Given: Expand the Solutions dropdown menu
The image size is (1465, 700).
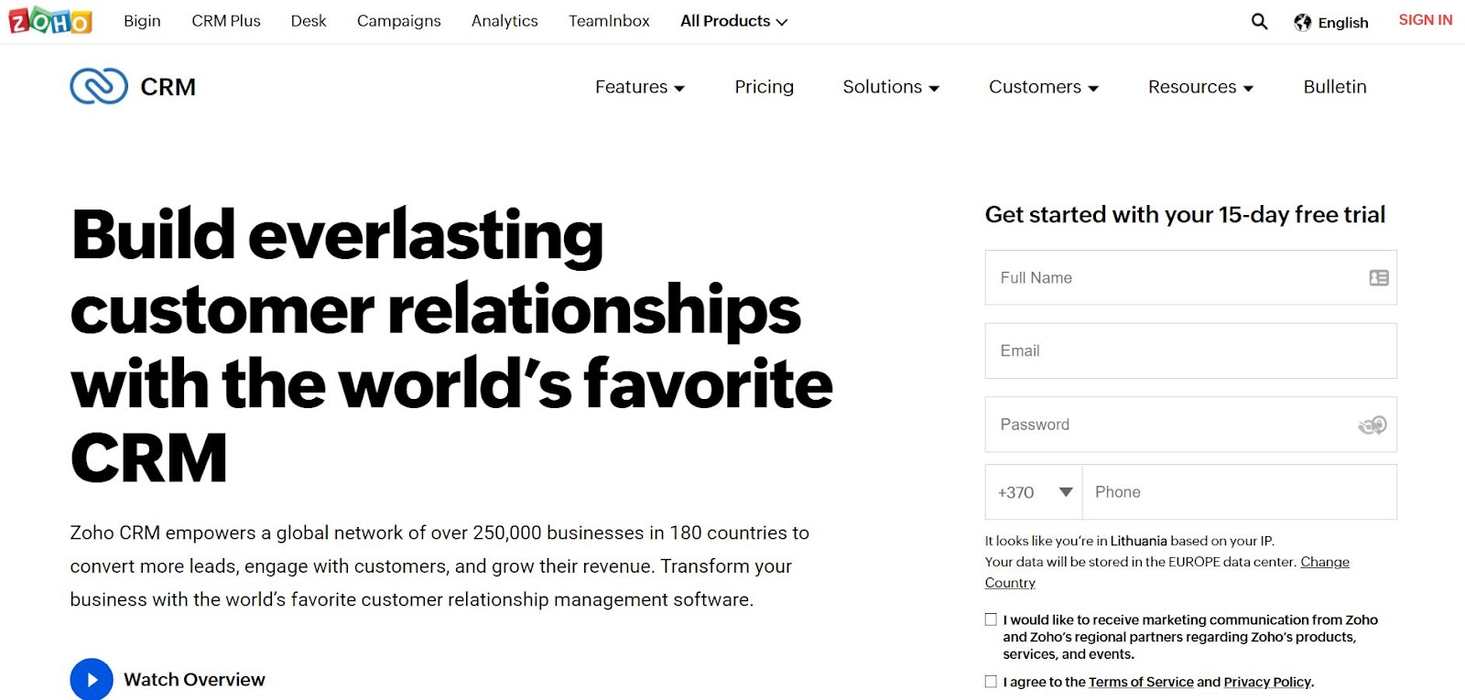Looking at the screenshot, I should pyautogui.click(x=891, y=87).
